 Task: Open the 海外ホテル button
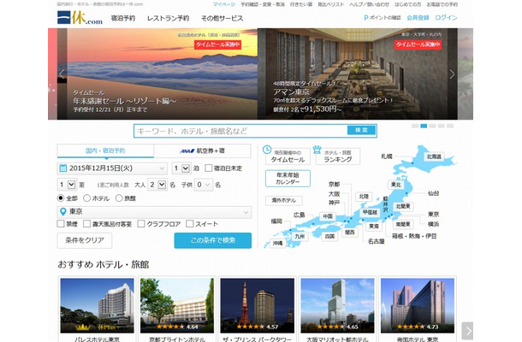tap(284, 201)
